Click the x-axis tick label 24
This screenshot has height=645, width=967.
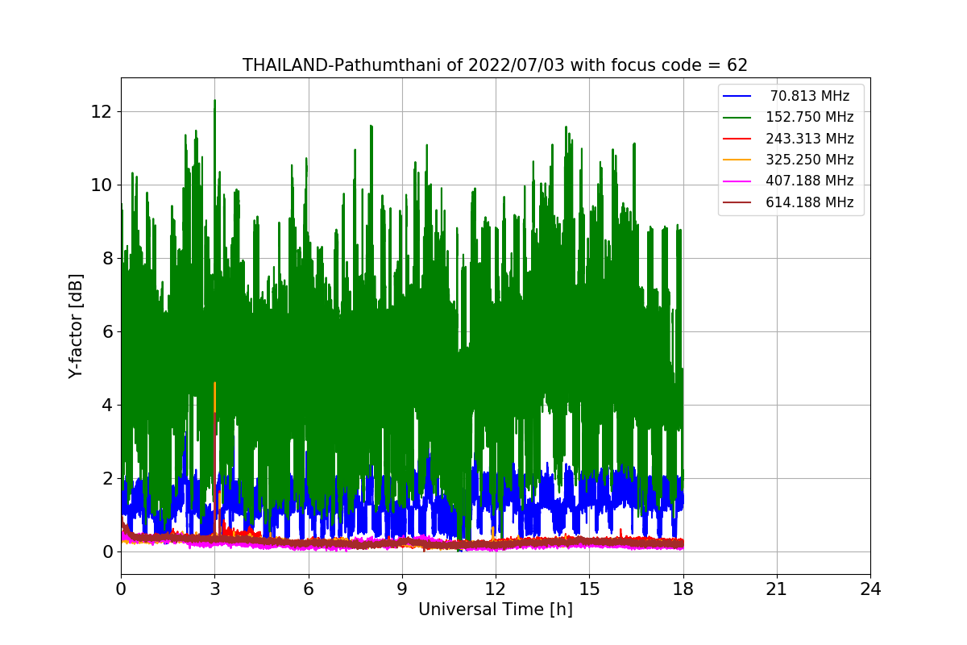click(870, 589)
